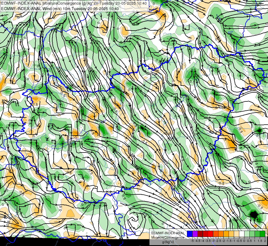268x246 pixels.
Task: Click the legend label ECMWF-INDEX-ANAL
Action: pyautogui.click(x=168, y=233)
